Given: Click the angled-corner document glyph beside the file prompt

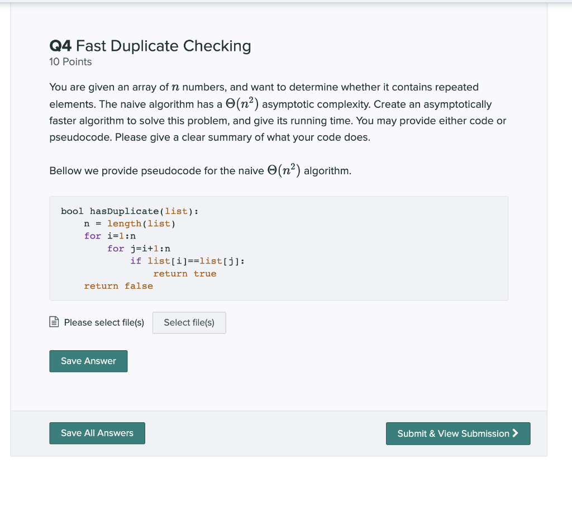Looking at the screenshot, I should point(54,322).
